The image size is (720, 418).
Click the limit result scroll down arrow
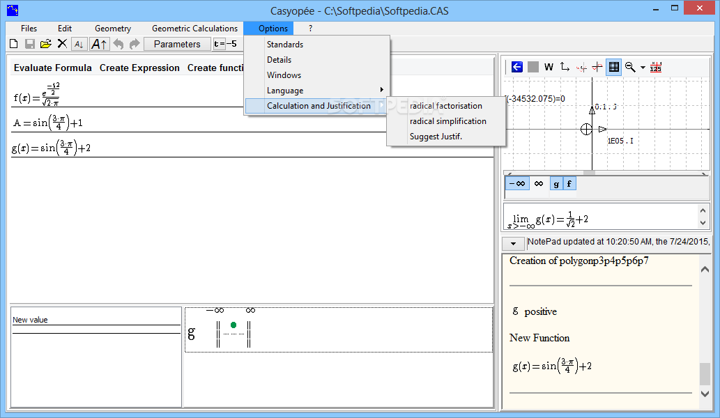(x=703, y=223)
